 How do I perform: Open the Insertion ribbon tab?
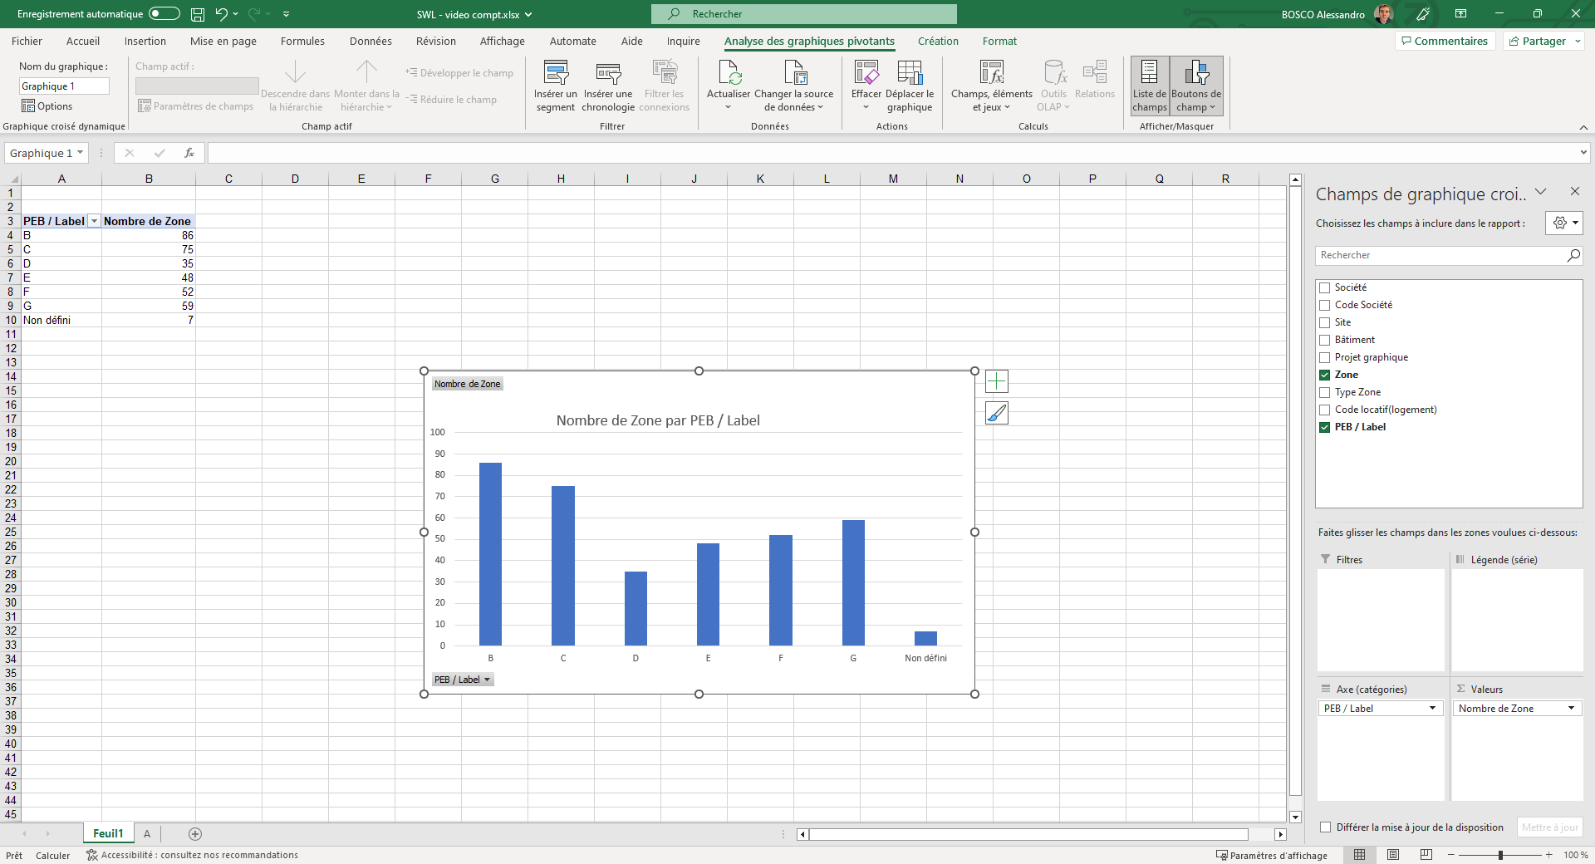[x=145, y=41]
